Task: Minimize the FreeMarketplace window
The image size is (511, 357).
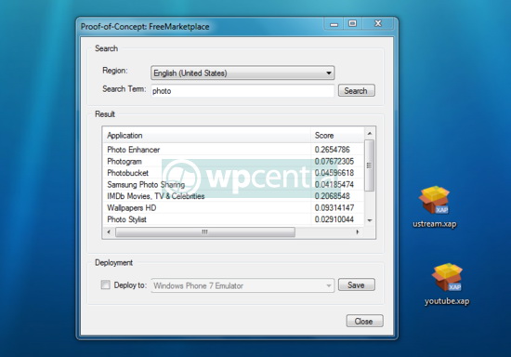Action: (334, 24)
